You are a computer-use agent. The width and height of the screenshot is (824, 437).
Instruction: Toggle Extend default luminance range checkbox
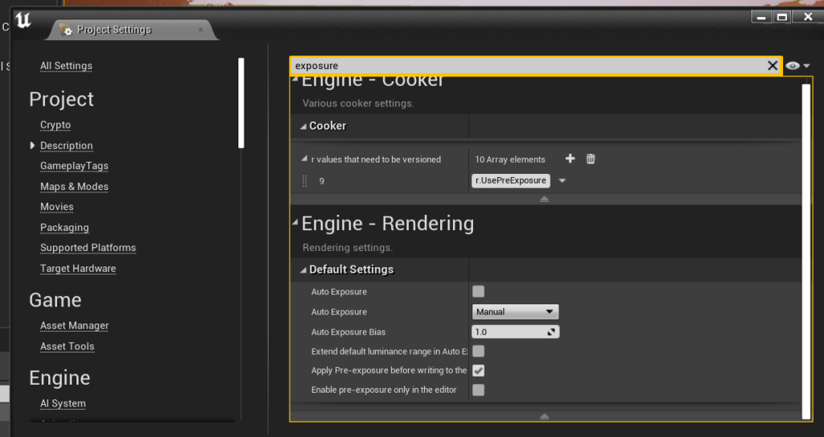coord(479,351)
